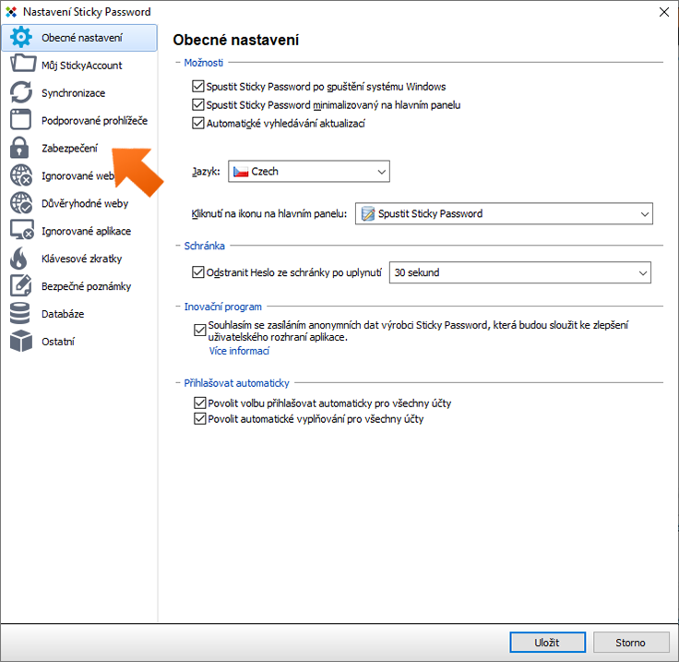The height and width of the screenshot is (662, 679).
Task: Click the Uložit button
Action: 547,642
